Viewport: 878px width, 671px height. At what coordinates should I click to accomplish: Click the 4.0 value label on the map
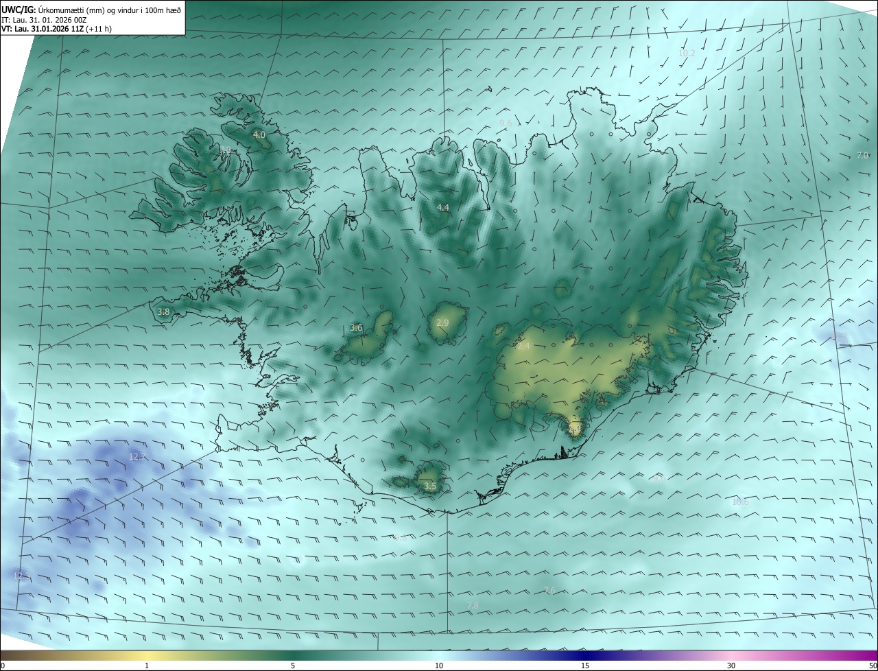259,135
